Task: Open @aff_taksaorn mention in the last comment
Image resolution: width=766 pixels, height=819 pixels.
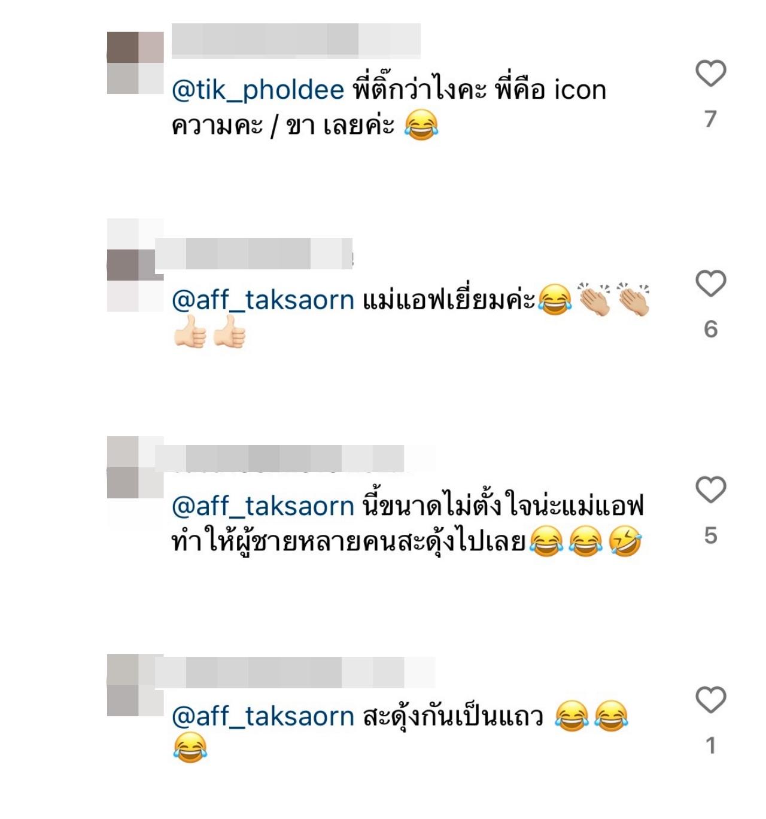Action: (263, 717)
